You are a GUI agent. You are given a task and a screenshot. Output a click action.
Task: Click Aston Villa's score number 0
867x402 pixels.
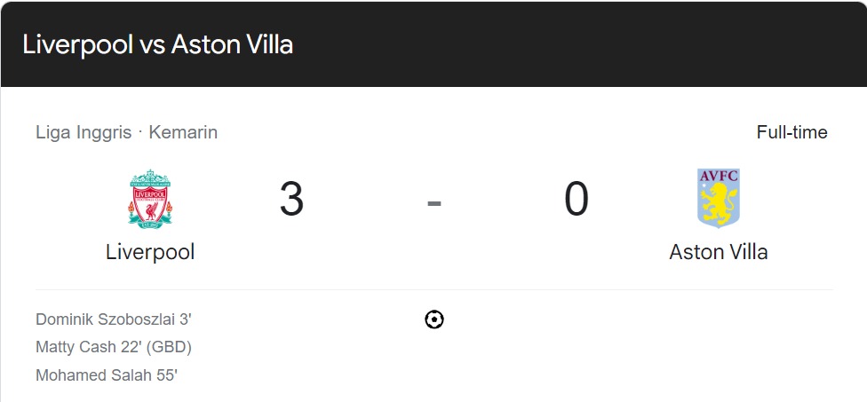[x=577, y=199]
